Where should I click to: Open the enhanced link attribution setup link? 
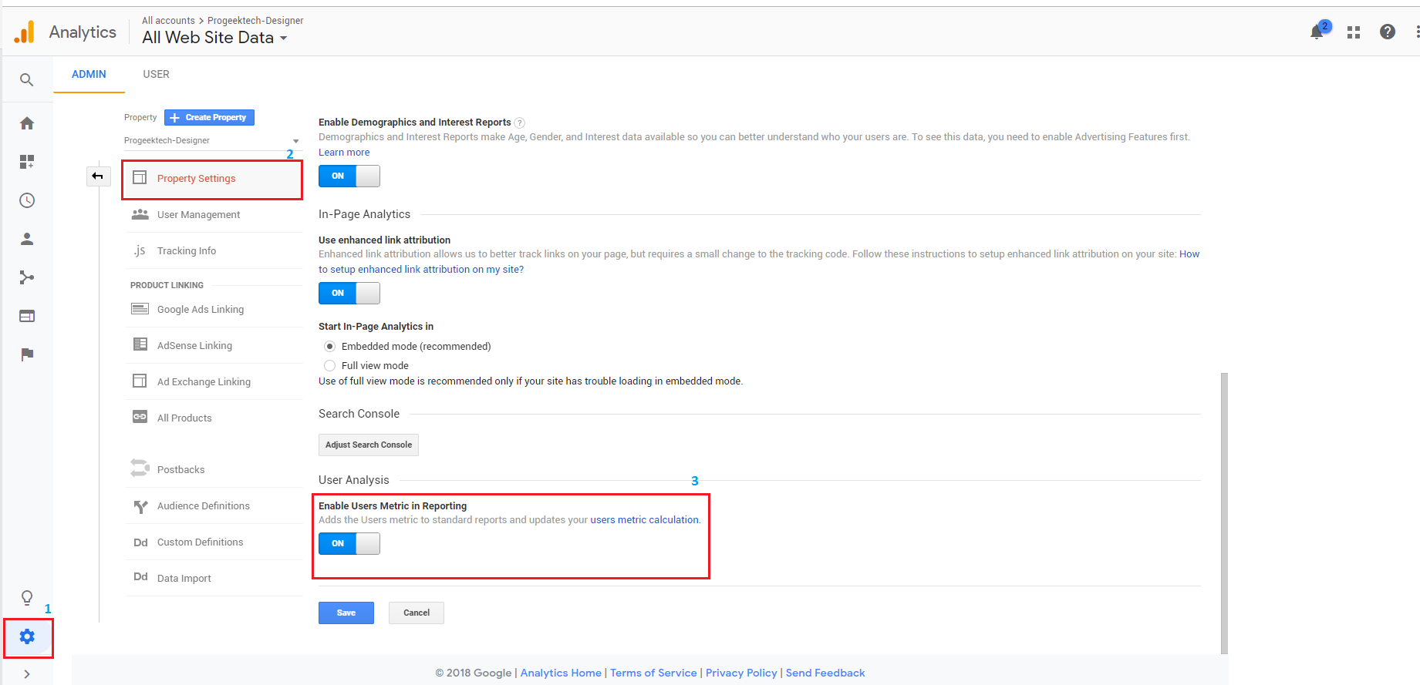tap(421, 270)
